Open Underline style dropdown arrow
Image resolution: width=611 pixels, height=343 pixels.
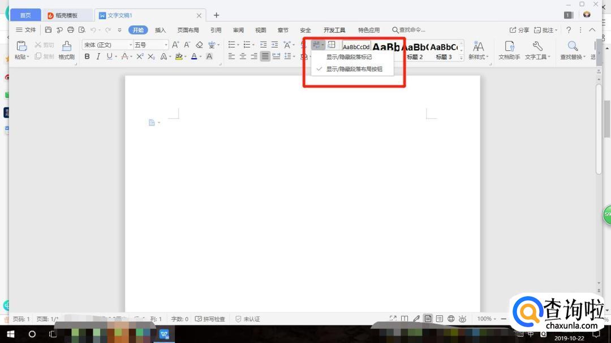point(116,57)
